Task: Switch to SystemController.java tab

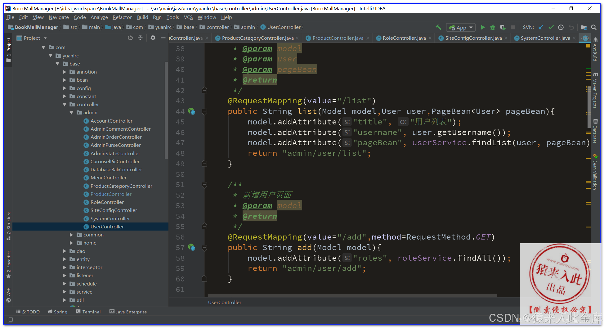Action: coord(545,38)
